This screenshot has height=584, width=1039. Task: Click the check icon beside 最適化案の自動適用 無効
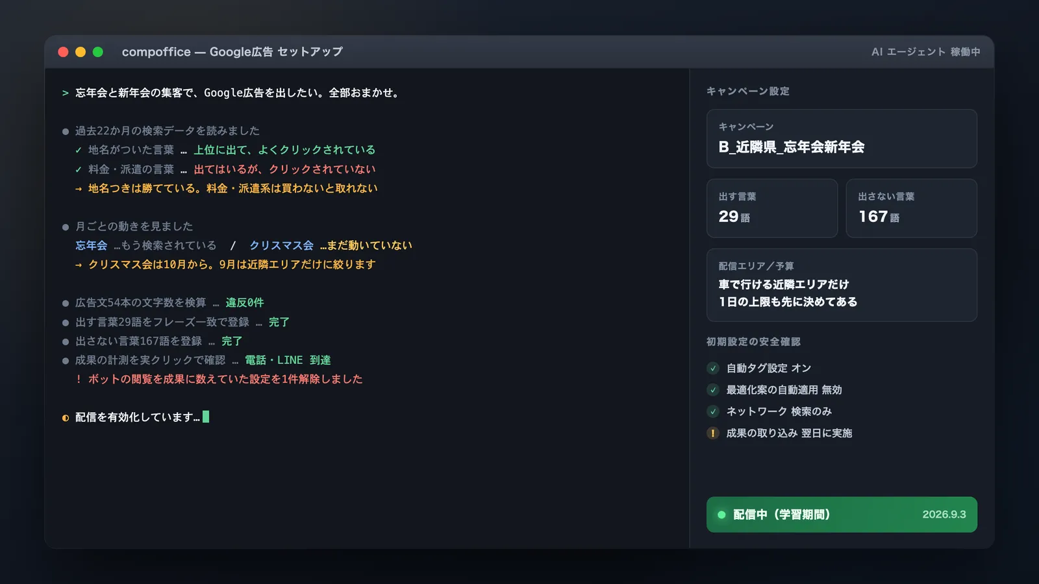[713, 390]
